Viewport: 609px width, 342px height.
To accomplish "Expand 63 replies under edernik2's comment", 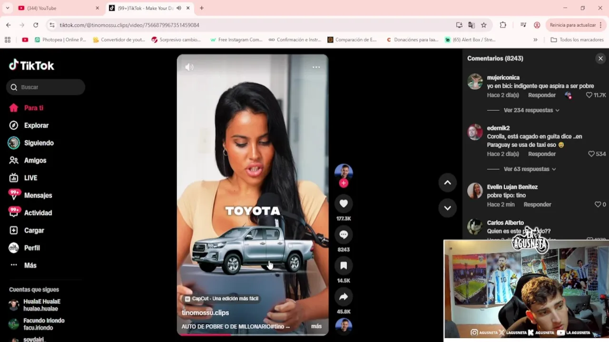I will 530,169.
